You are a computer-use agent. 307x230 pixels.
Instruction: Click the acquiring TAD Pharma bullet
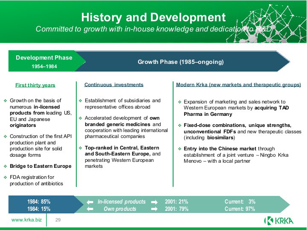tap(236, 108)
